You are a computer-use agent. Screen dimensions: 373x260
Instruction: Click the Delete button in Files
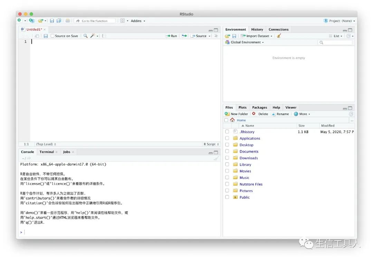260,114
